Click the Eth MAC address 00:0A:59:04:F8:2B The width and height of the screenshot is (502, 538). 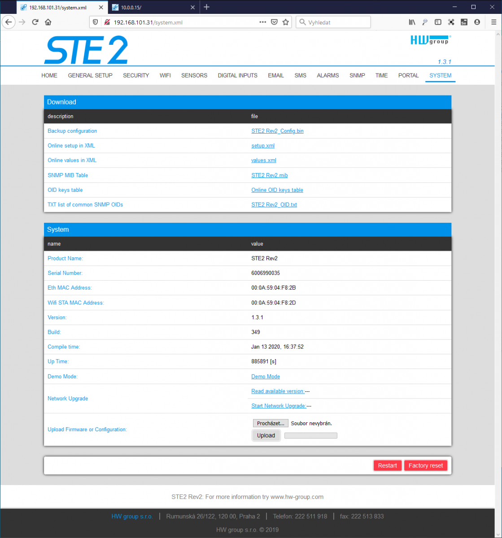pyautogui.click(x=274, y=288)
